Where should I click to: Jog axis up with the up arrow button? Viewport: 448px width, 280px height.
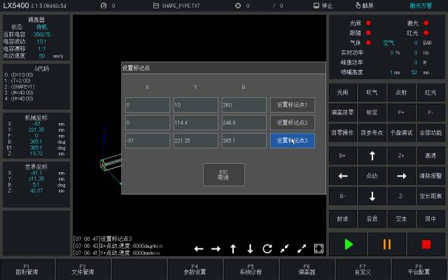(x=372, y=155)
